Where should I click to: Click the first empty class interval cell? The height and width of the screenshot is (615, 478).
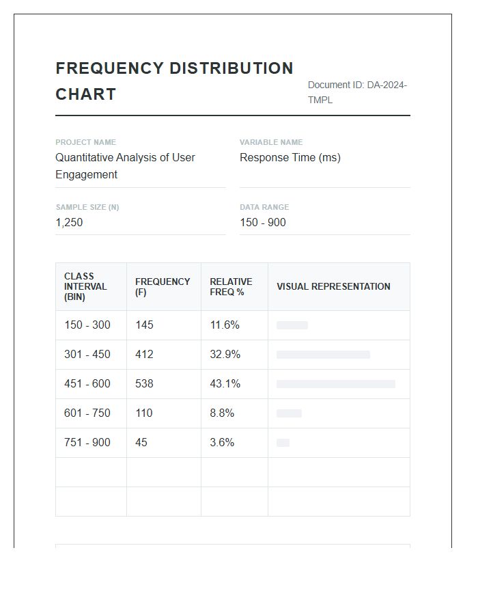[91, 472]
